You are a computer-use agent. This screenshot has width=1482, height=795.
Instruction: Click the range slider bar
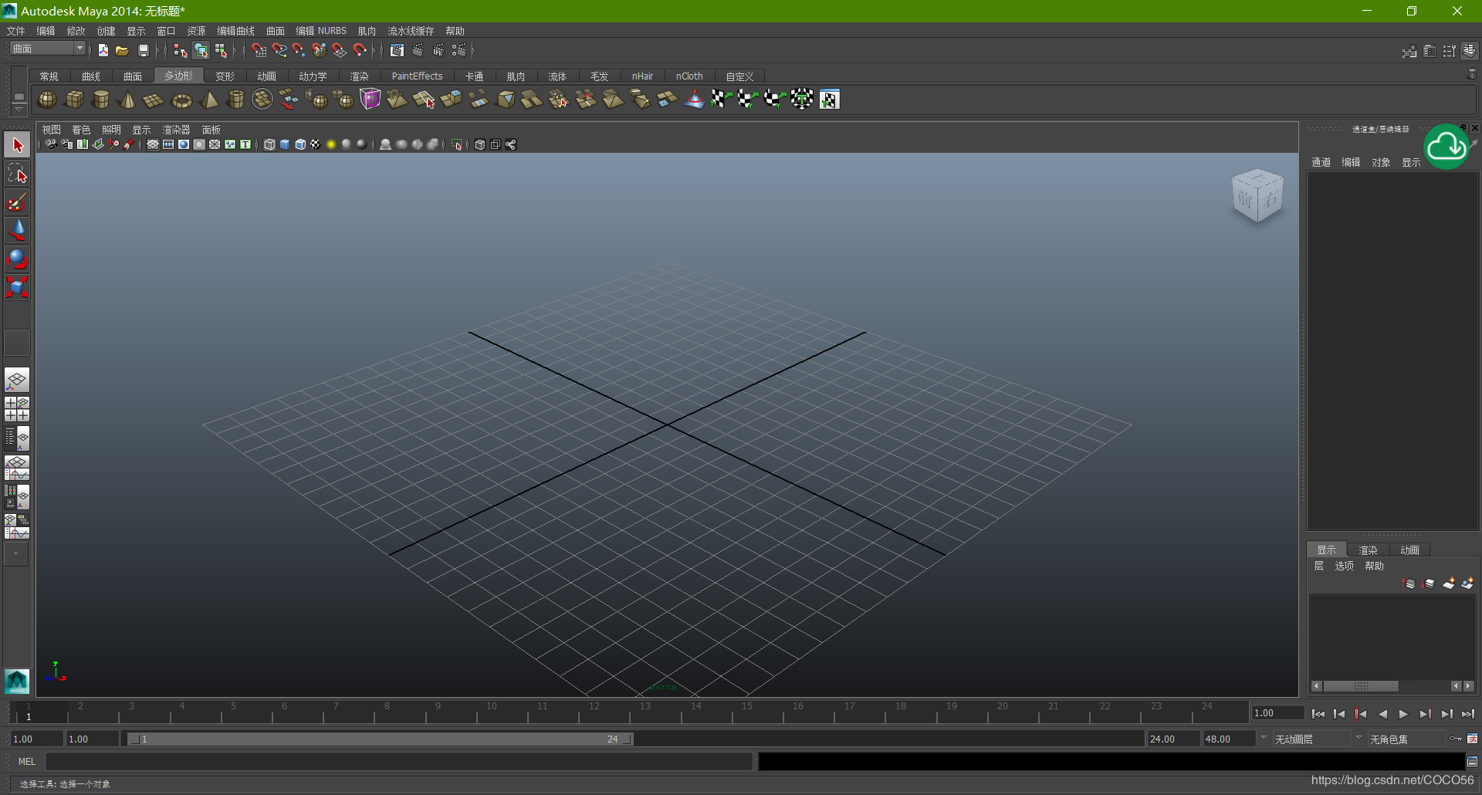[380, 739]
